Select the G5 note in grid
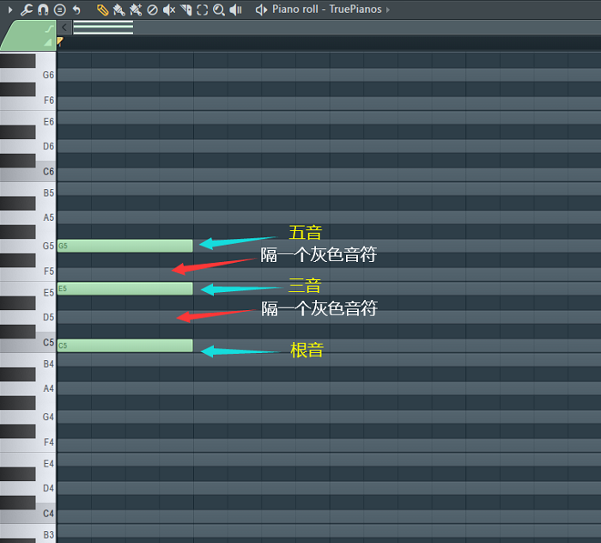 click(125, 246)
